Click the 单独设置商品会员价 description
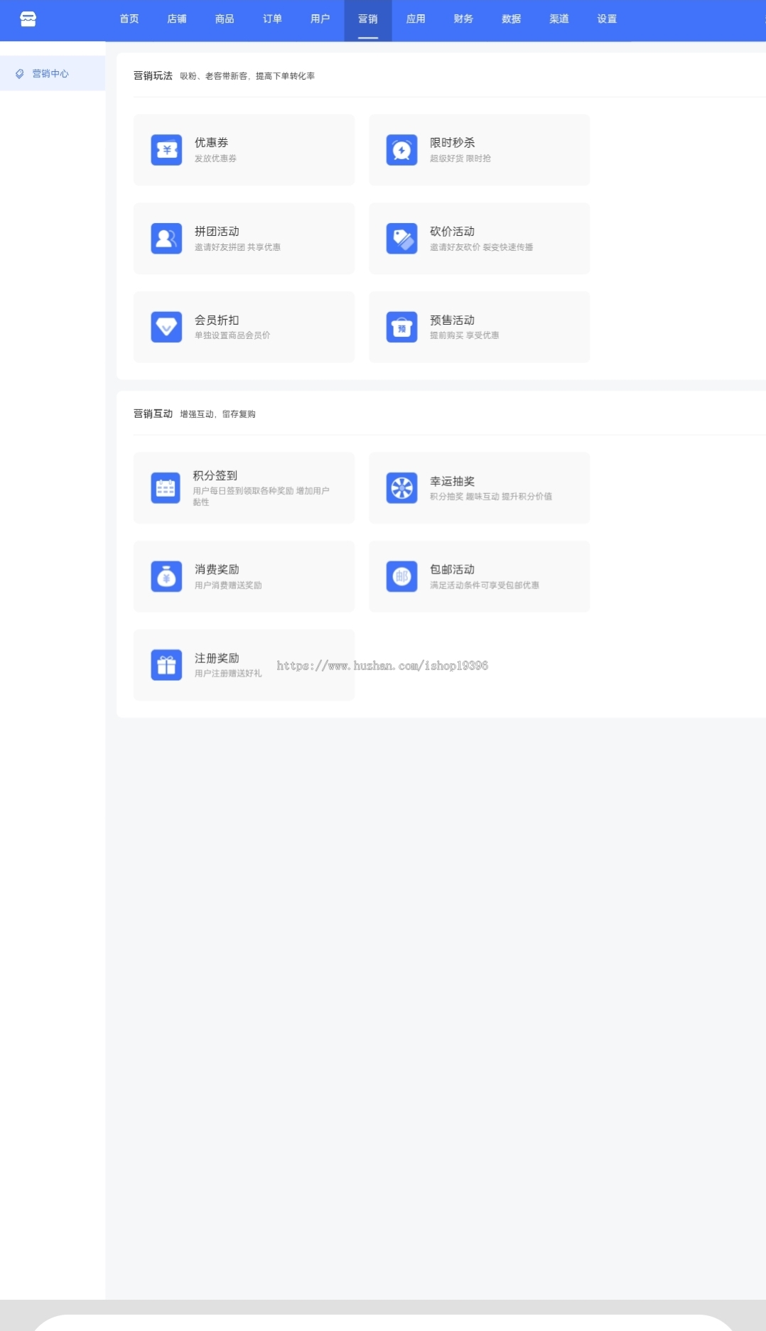This screenshot has width=766, height=1331. click(232, 335)
